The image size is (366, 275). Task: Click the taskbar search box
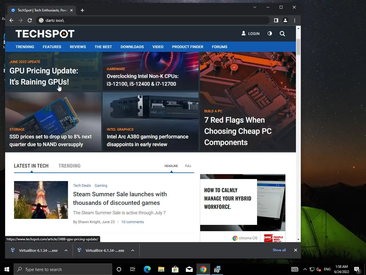tap(63, 269)
